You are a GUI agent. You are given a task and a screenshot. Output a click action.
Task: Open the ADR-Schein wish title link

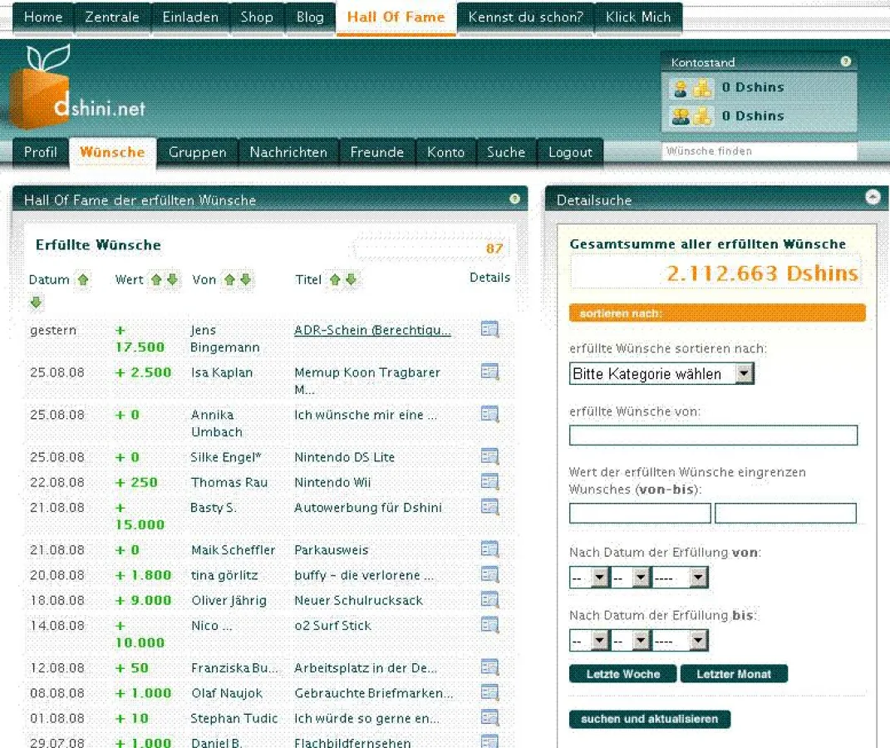coord(372,330)
